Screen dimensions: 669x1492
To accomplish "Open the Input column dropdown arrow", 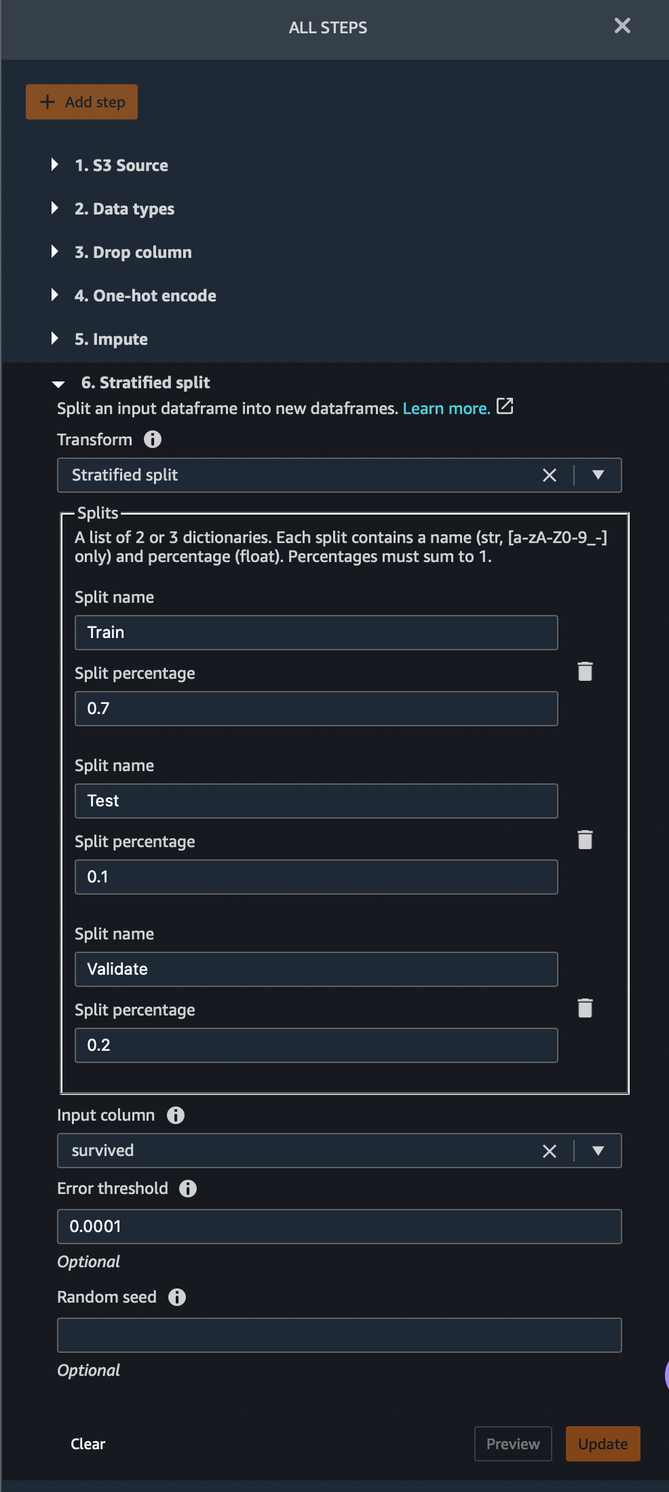I will point(598,1151).
